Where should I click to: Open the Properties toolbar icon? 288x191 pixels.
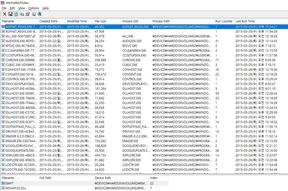click(x=28, y=14)
